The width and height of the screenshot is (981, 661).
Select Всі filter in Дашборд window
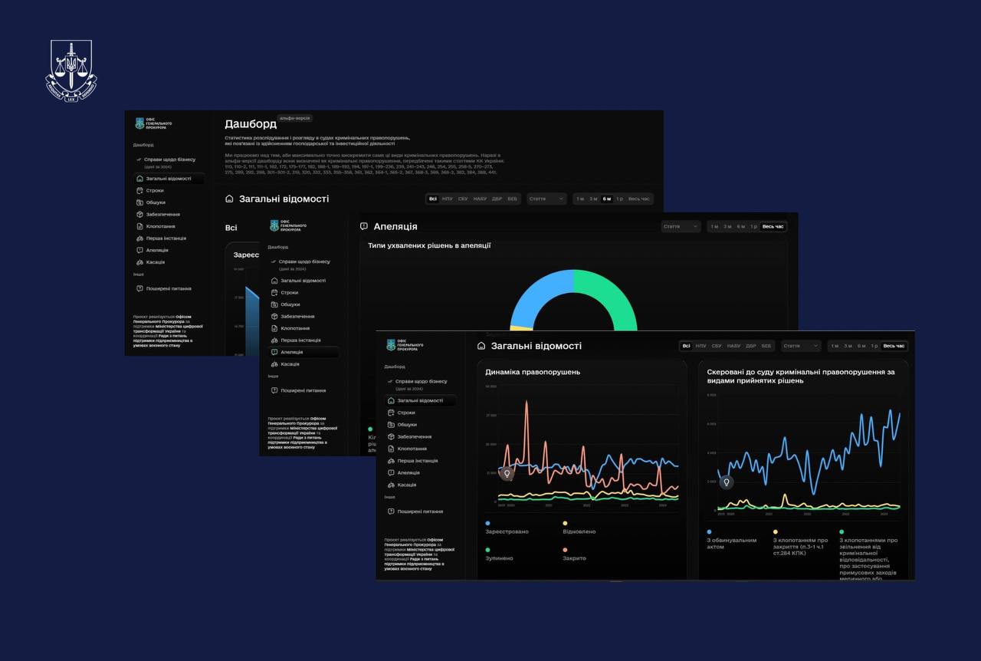coord(432,199)
